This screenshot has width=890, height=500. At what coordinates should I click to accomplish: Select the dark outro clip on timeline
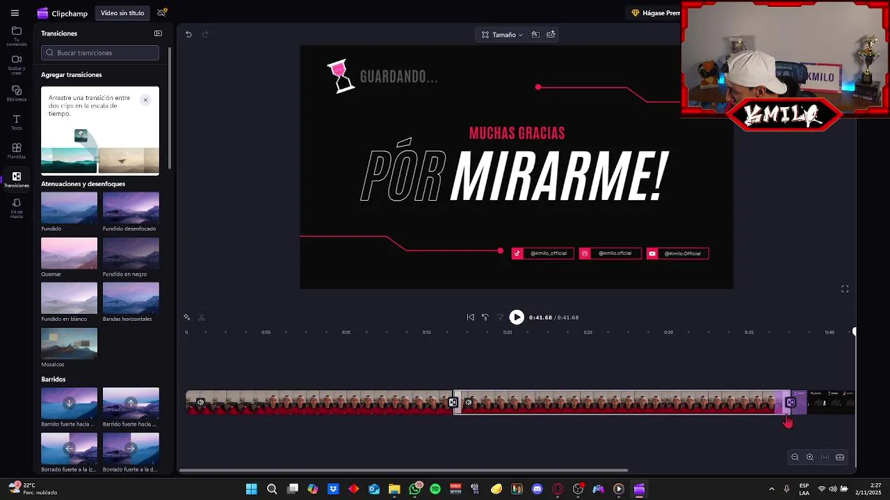pos(831,403)
